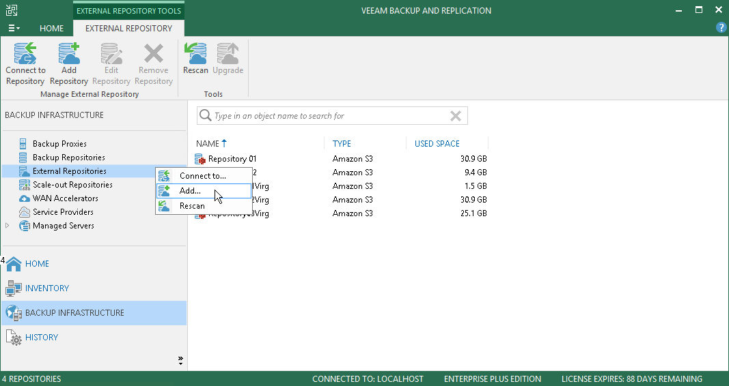This screenshot has height=386, width=729.
Task: Click the INVENTORY computers icon
Action: coord(14,288)
